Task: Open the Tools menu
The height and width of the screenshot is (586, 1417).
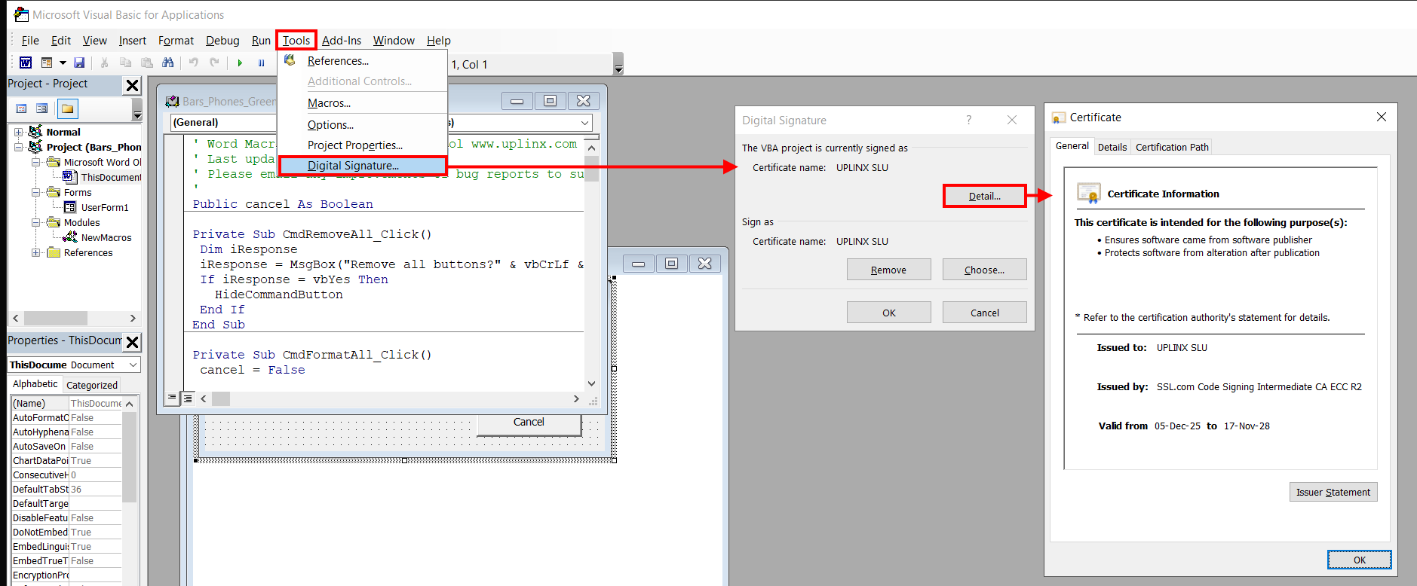Action: coord(296,41)
